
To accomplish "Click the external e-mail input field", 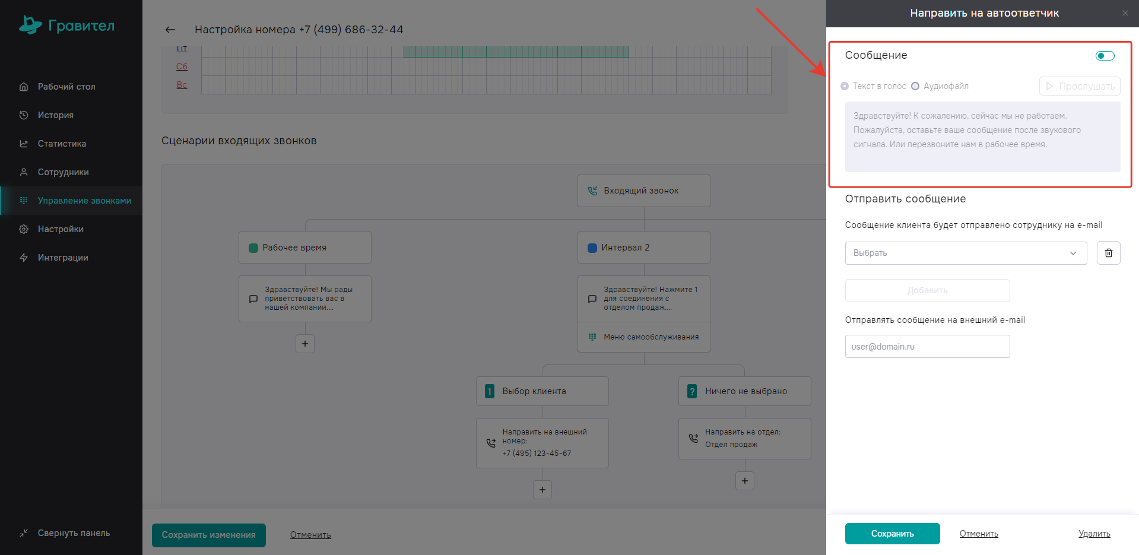I will coord(927,347).
